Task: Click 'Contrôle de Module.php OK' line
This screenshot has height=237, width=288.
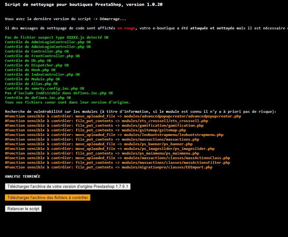Action: [32, 79]
